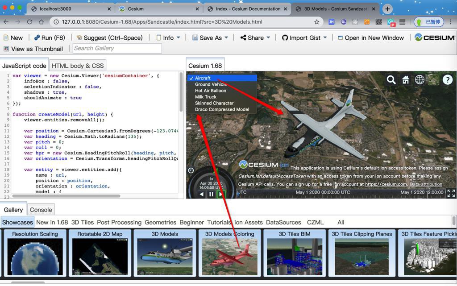The width and height of the screenshot is (457, 286).
Task: Open the Import Gist dropdown
Action: tap(304, 37)
